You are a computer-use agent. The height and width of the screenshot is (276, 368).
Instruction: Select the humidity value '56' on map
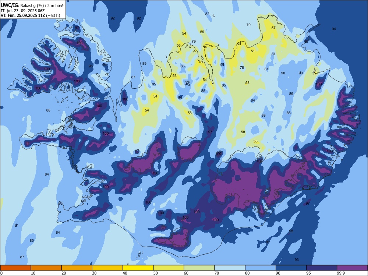click(x=178, y=45)
